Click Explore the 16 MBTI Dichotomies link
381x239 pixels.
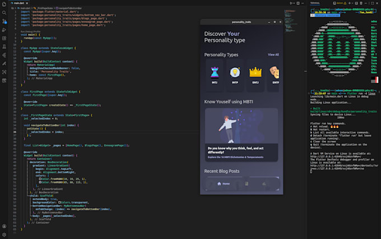point(235,157)
